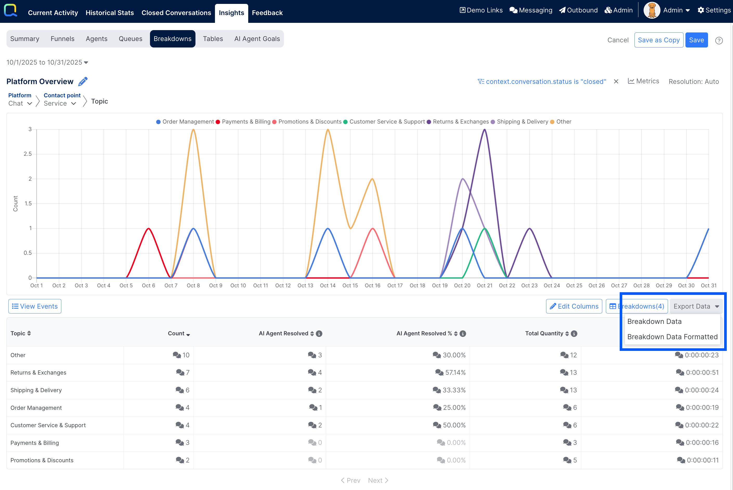Choose Breakdown Data Formatted export option
Screen dimensions: 733x490
pos(672,337)
